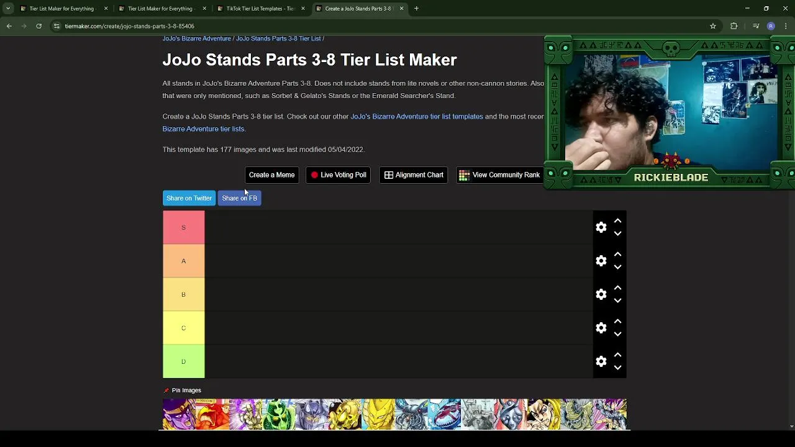Move S tier row up with arrow
This screenshot has height=447, width=795.
(x=617, y=221)
